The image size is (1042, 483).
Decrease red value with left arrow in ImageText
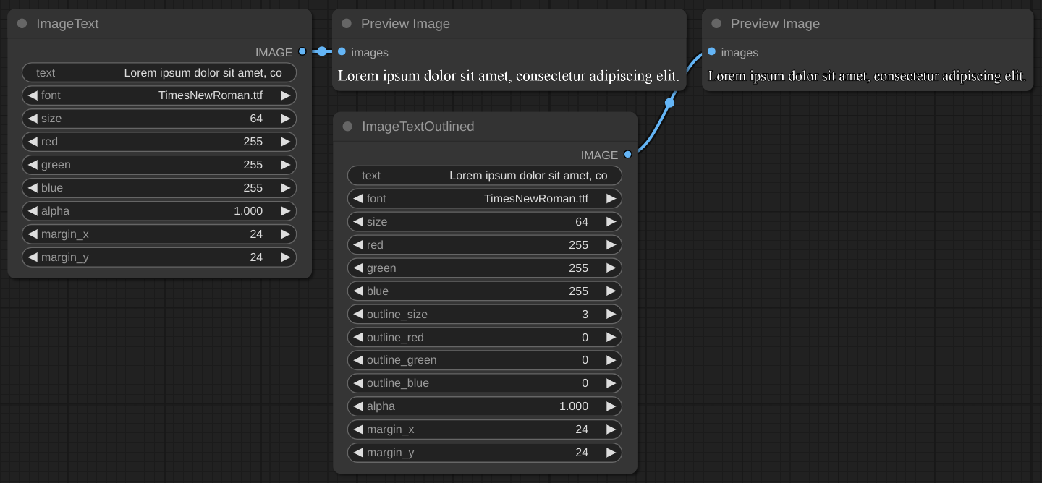[x=33, y=142]
